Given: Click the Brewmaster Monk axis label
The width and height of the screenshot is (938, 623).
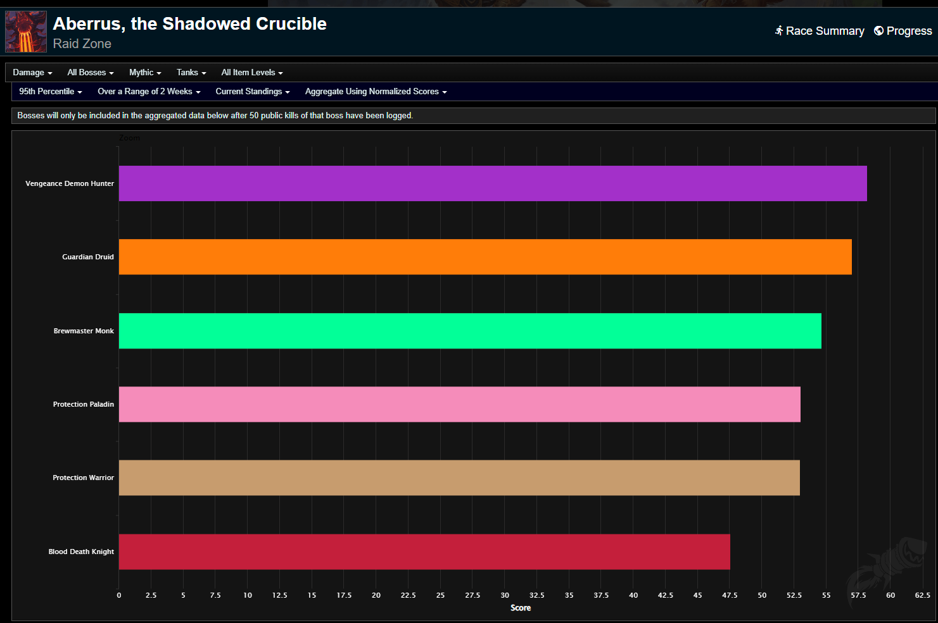Looking at the screenshot, I should 84,331.
